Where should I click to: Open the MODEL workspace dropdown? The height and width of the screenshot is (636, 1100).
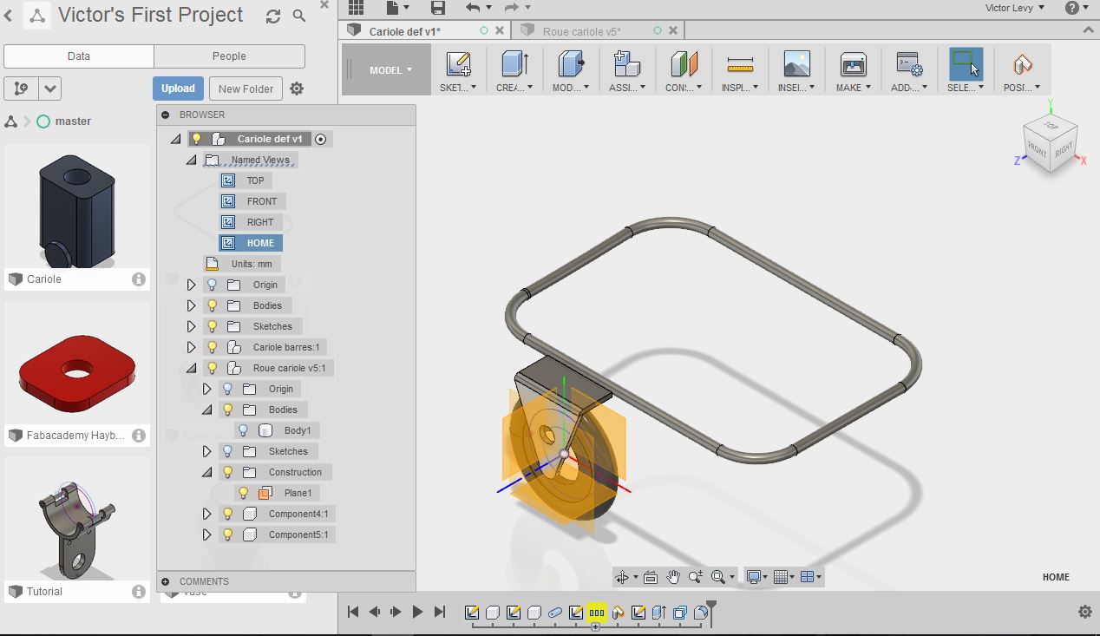pos(390,70)
